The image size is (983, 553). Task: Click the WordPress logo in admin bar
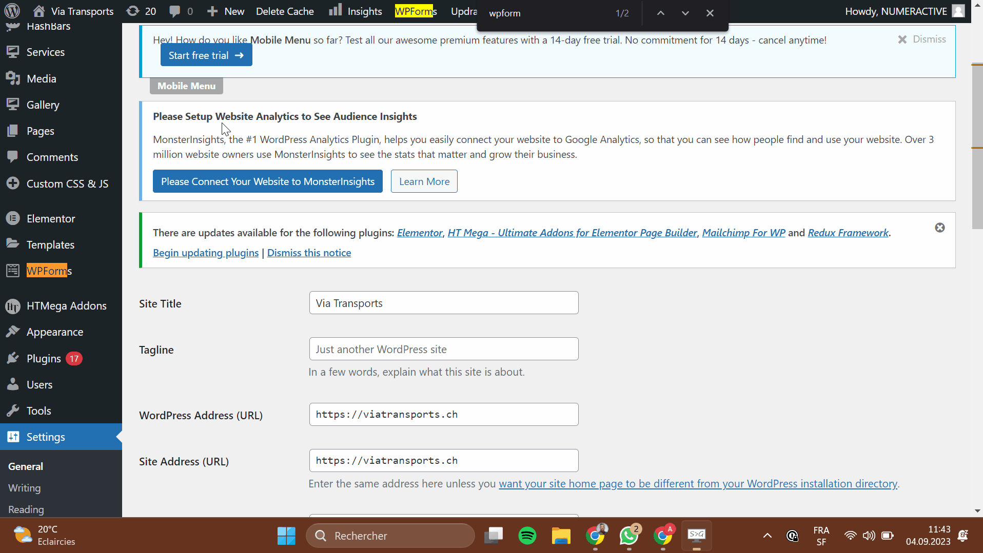pyautogui.click(x=12, y=11)
